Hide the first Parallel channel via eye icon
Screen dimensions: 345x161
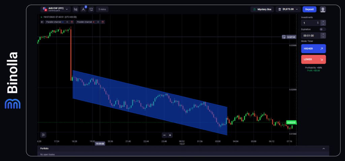point(67,22)
